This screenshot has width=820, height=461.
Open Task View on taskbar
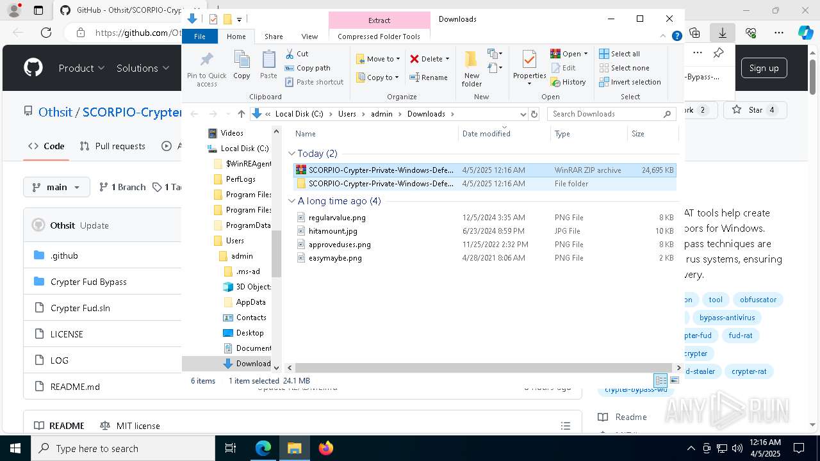[x=231, y=448]
